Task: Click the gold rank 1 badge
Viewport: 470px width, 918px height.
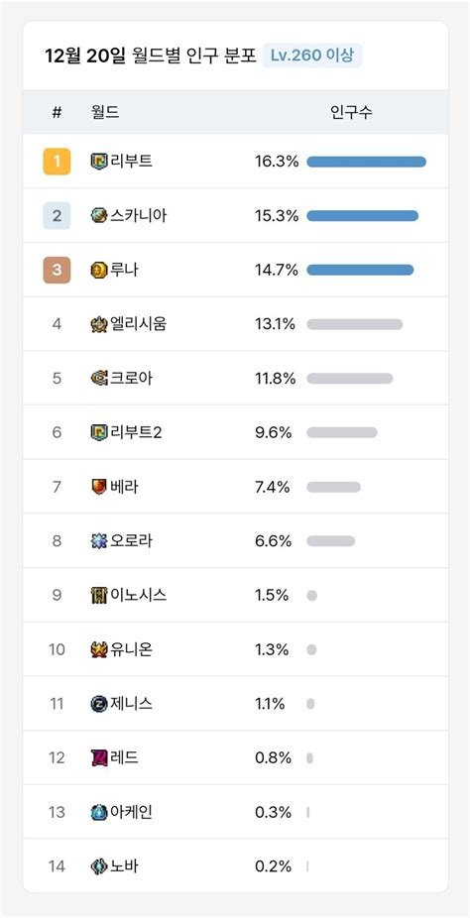Action: 57,162
